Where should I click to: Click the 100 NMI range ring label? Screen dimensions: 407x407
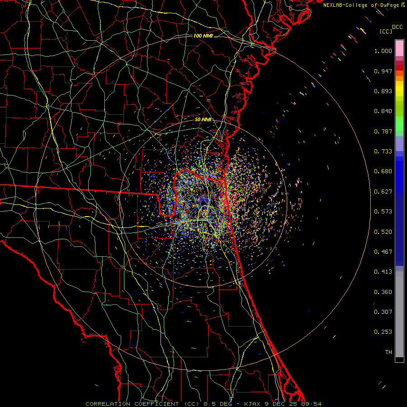click(x=203, y=36)
